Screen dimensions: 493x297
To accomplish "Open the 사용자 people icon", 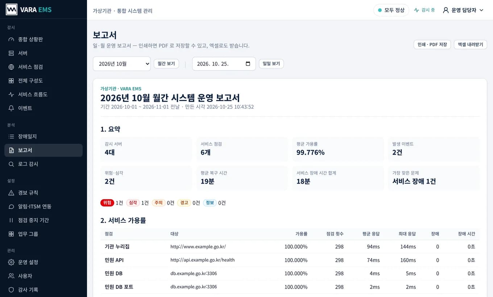I will 11,276.
